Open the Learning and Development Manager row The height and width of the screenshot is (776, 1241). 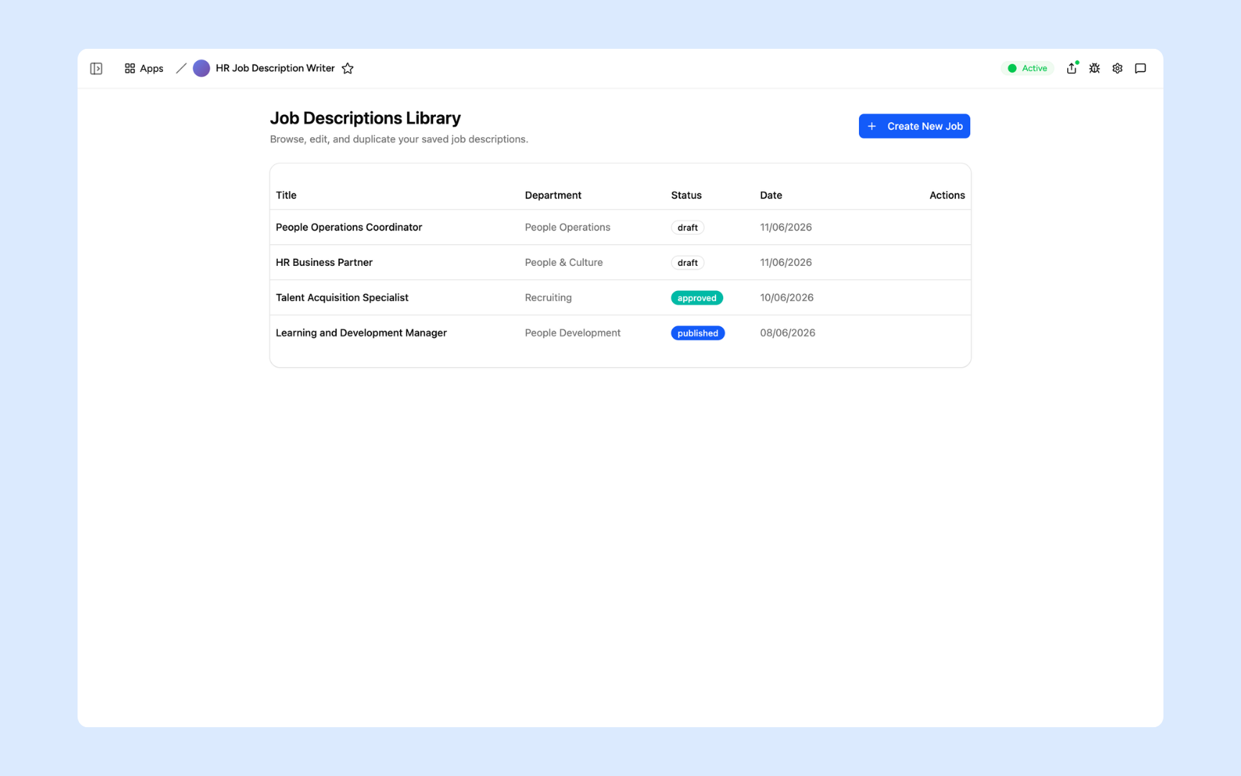click(x=620, y=333)
